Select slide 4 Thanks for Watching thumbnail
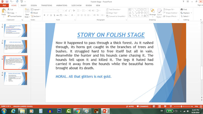The height and width of the screenshot is (114, 203). click(x=16, y=78)
